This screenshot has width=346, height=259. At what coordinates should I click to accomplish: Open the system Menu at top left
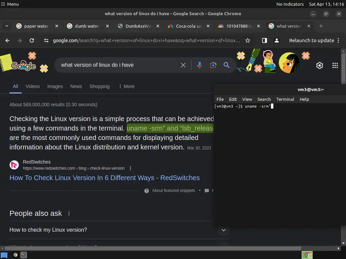point(10,4)
